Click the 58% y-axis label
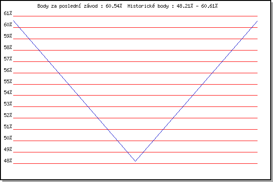Image resolution: width=273 pixels, height=182 pixels. pyautogui.click(x=8, y=47)
